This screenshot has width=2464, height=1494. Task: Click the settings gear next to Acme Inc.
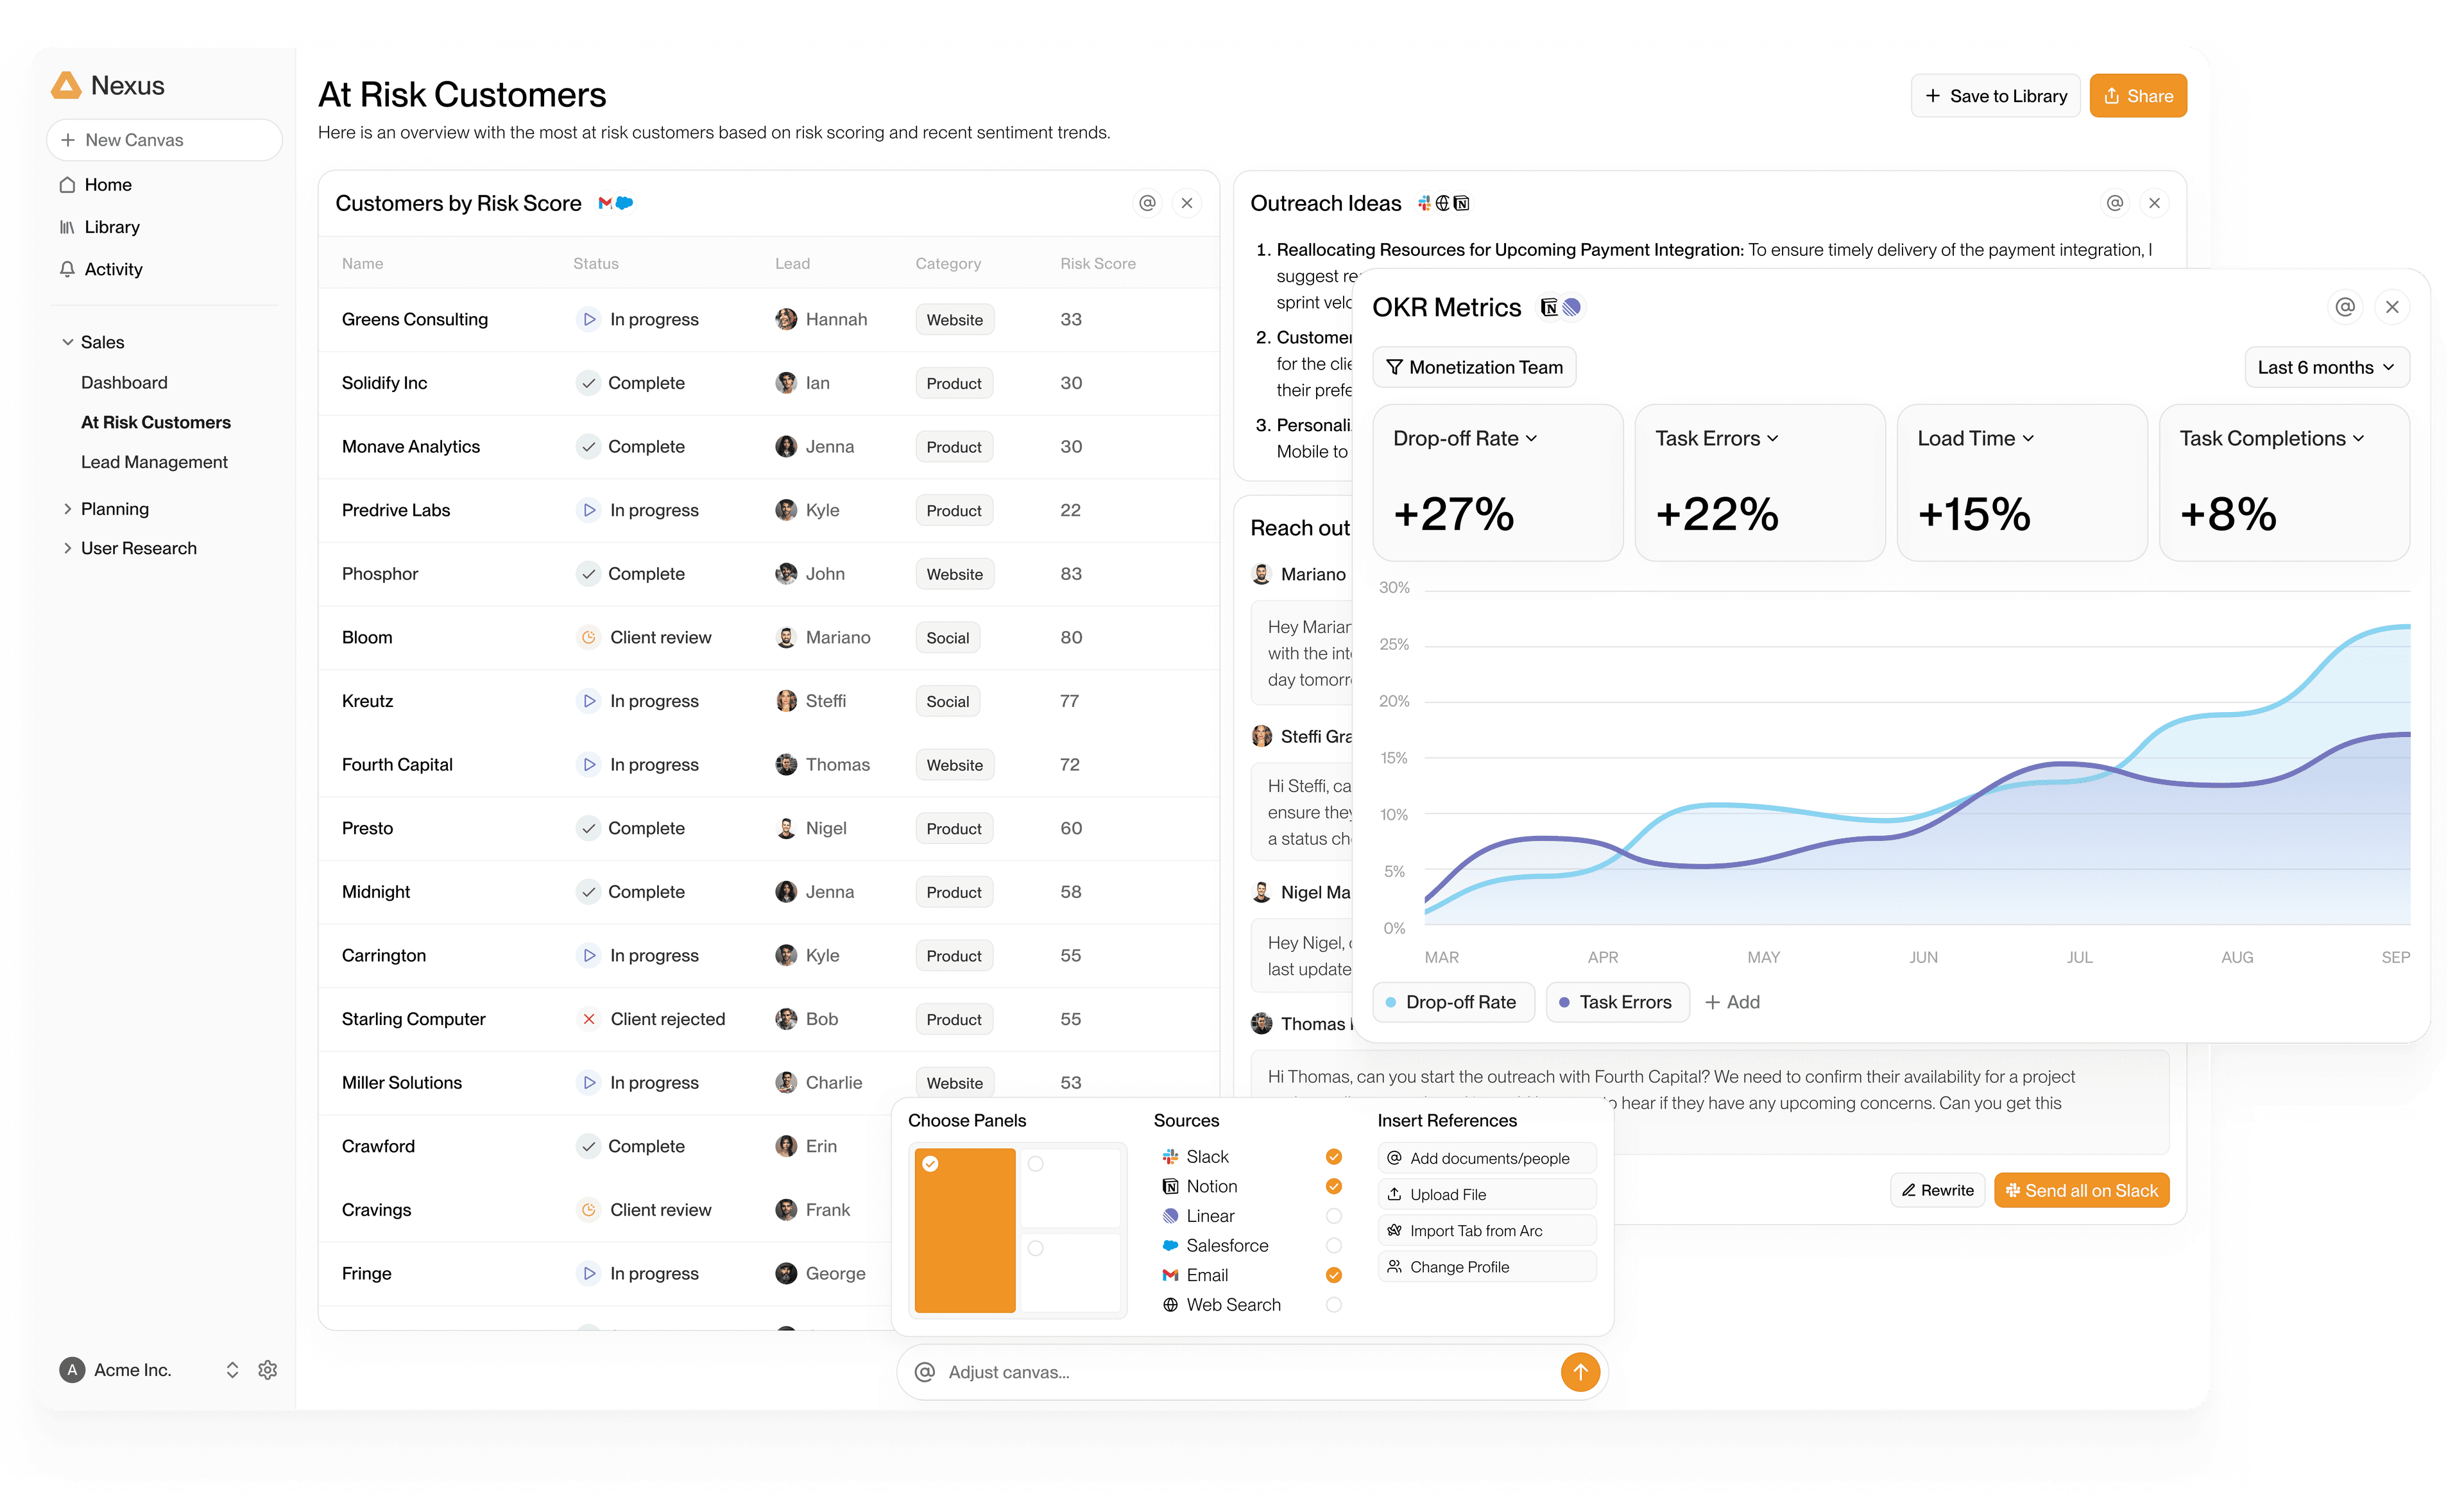267,1370
